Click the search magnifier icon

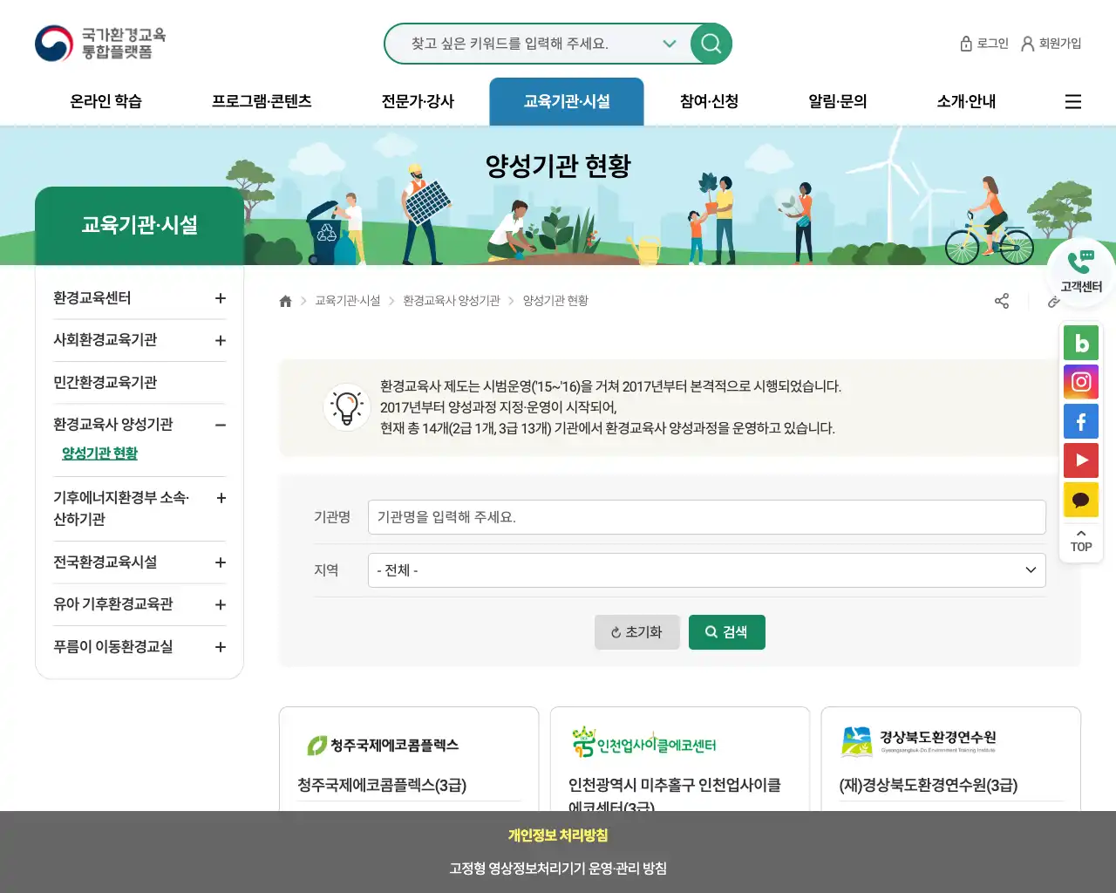click(x=710, y=44)
